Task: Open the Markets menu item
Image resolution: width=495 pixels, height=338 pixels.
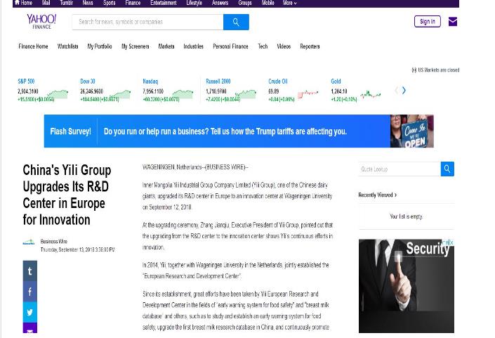Action: pyautogui.click(x=166, y=46)
